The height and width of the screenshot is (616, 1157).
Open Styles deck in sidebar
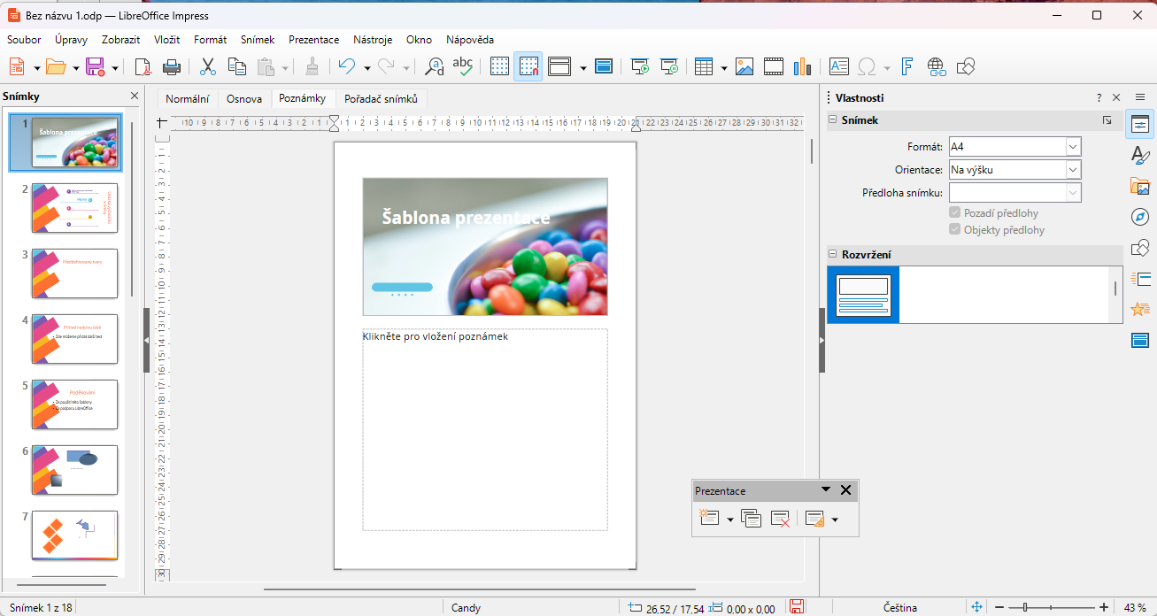pyautogui.click(x=1140, y=156)
